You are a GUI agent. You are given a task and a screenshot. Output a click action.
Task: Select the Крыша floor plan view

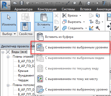(23, 71)
